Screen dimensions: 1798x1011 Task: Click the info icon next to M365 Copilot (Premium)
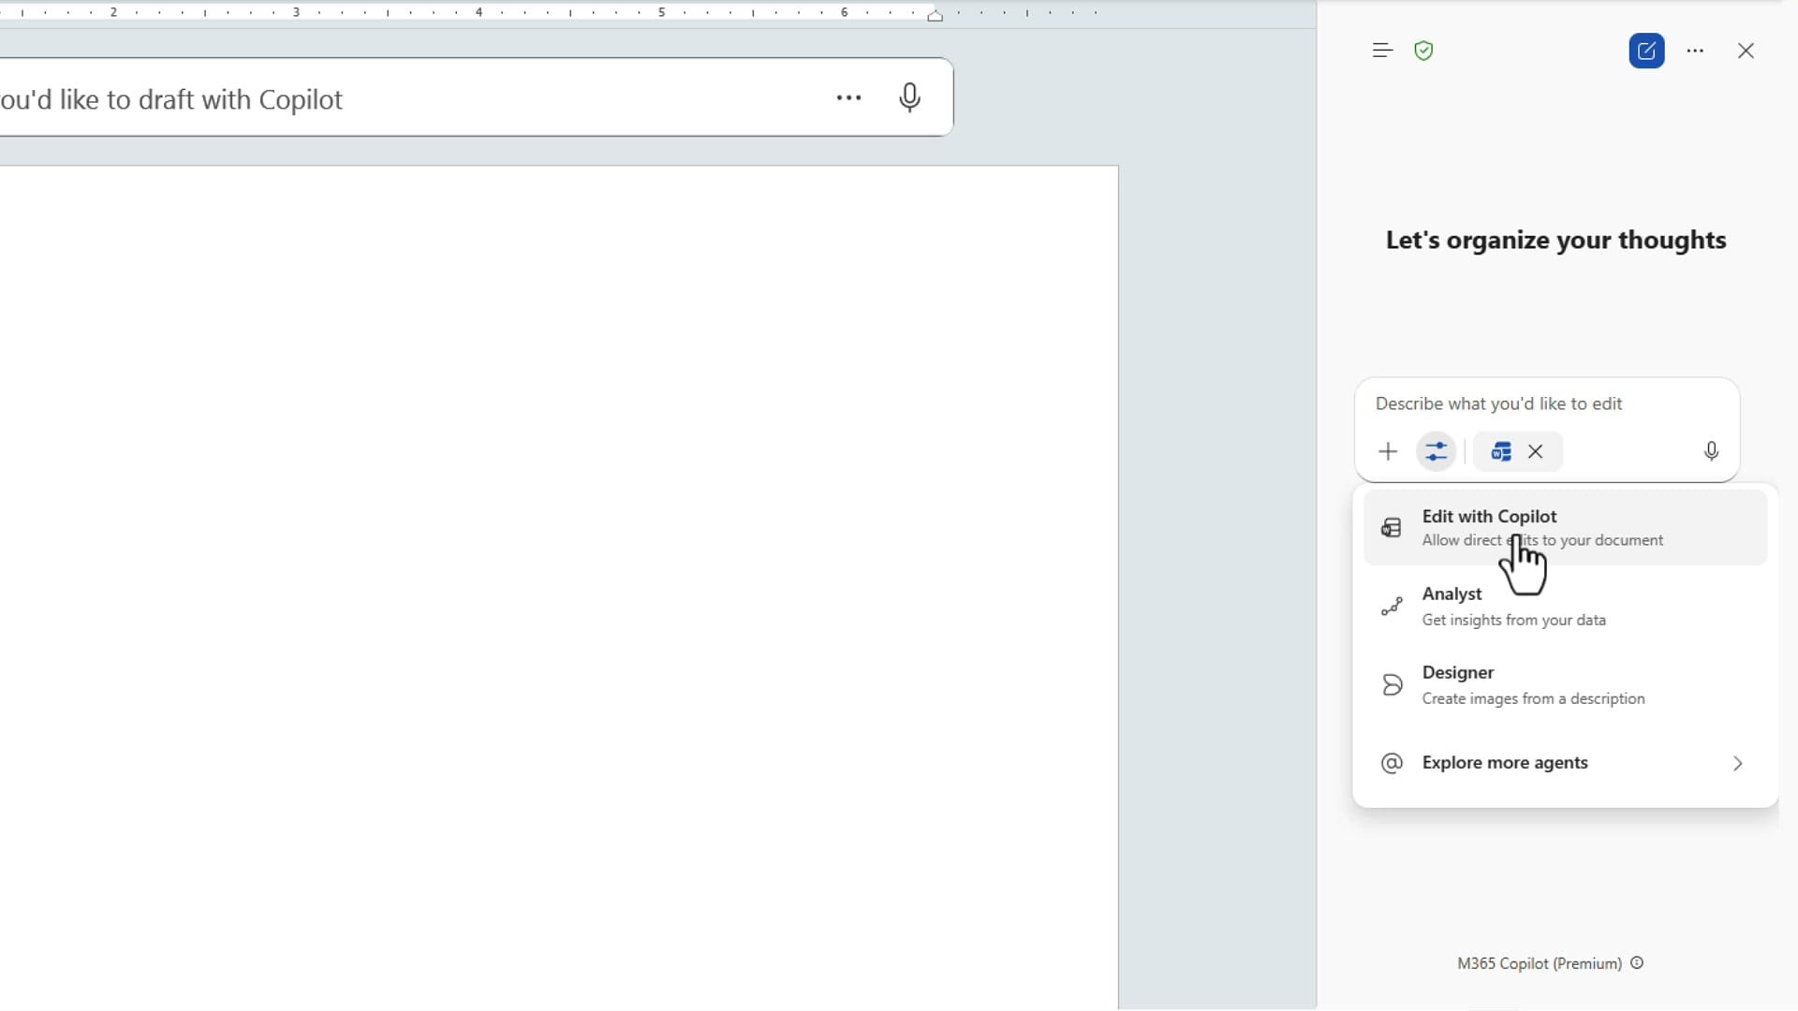coord(1637,963)
